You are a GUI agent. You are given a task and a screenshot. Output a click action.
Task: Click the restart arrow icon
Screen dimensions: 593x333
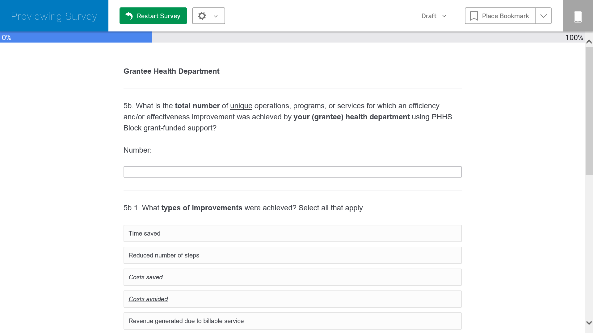(x=129, y=16)
